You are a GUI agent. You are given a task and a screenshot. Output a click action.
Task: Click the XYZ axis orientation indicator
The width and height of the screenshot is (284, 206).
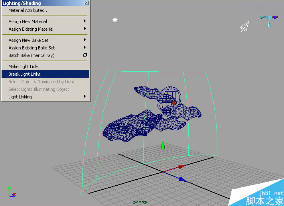12,192
